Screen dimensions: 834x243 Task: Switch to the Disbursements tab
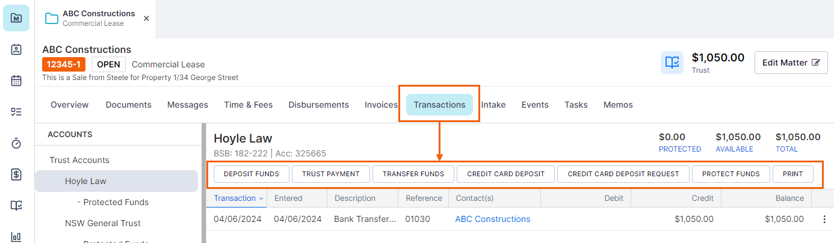click(x=318, y=105)
